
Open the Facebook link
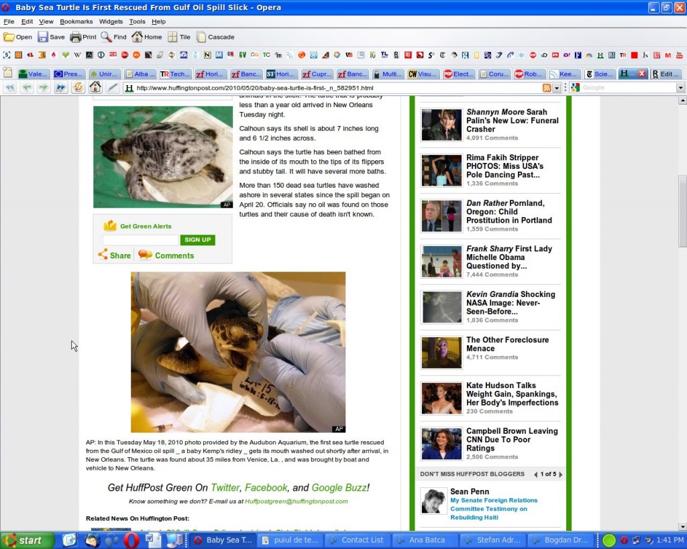[266, 488]
